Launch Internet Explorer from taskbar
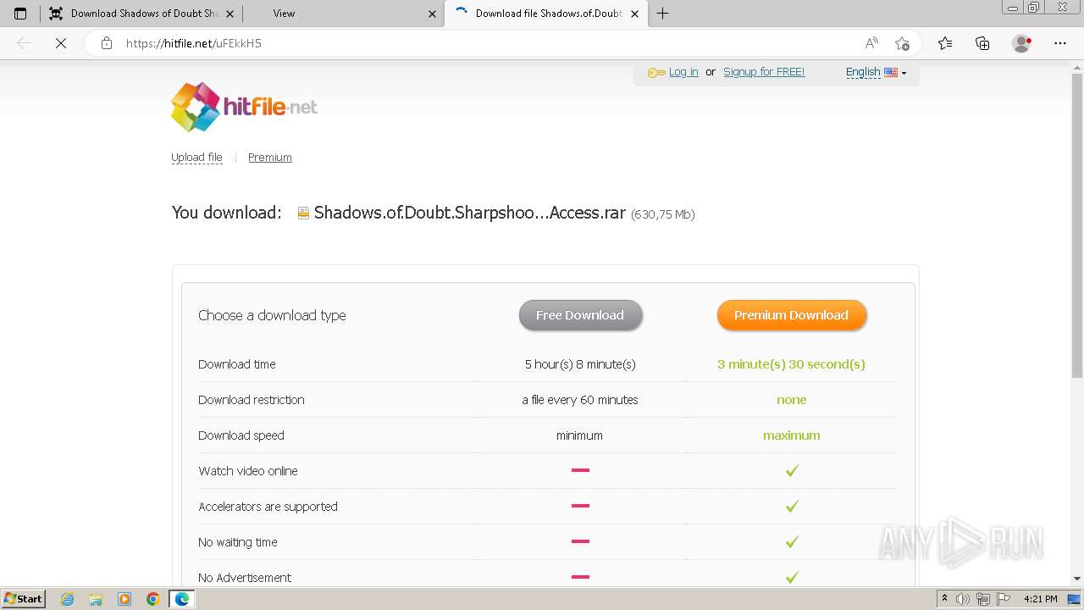This screenshot has height=610, width=1084. [x=67, y=599]
